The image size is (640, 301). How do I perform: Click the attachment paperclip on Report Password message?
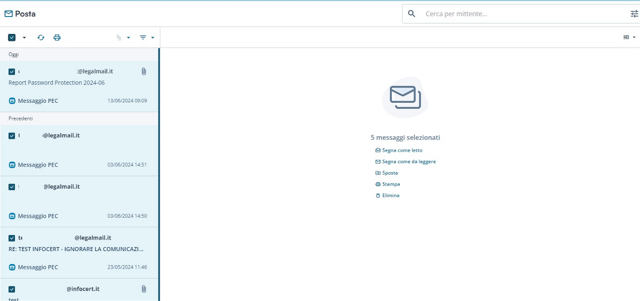[143, 71]
